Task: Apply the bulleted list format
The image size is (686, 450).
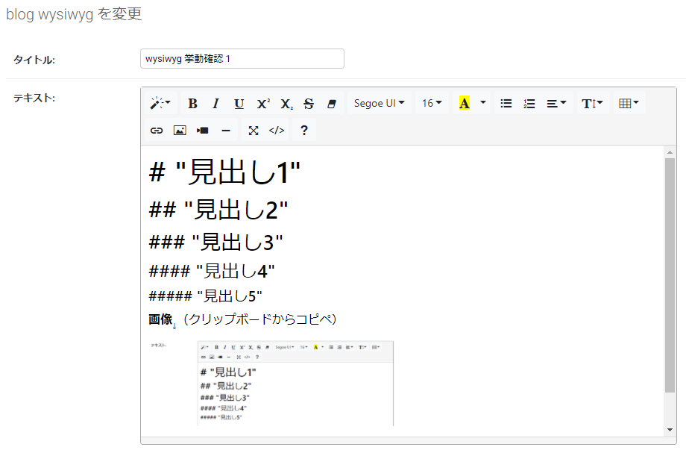Action: (506, 103)
